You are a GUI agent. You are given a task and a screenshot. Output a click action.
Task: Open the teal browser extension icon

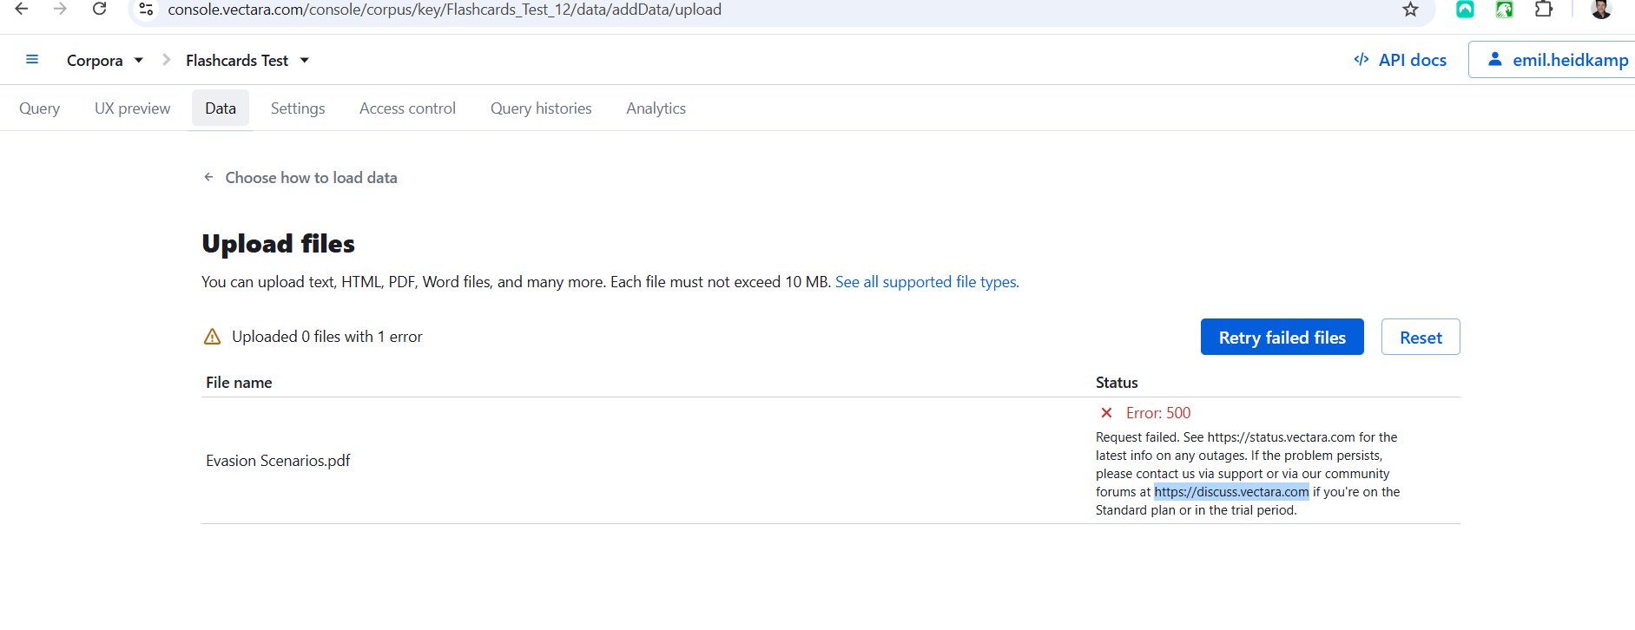(1465, 10)
